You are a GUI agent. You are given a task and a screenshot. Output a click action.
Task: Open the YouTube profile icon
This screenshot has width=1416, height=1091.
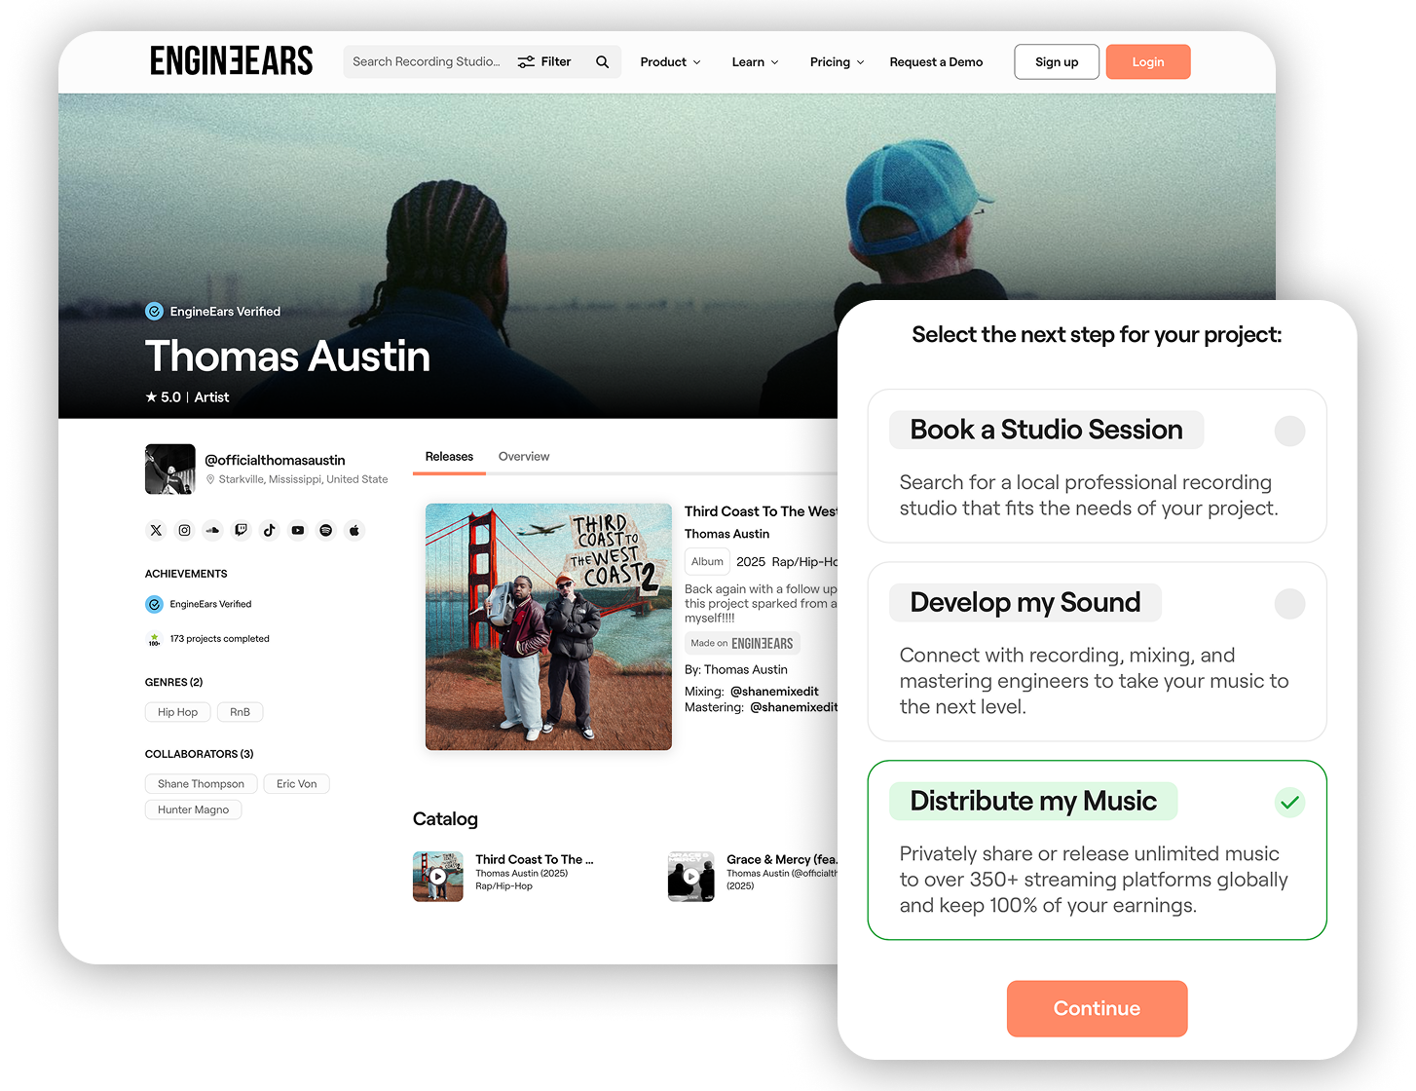pyautogui.click(x=298, y=530)
